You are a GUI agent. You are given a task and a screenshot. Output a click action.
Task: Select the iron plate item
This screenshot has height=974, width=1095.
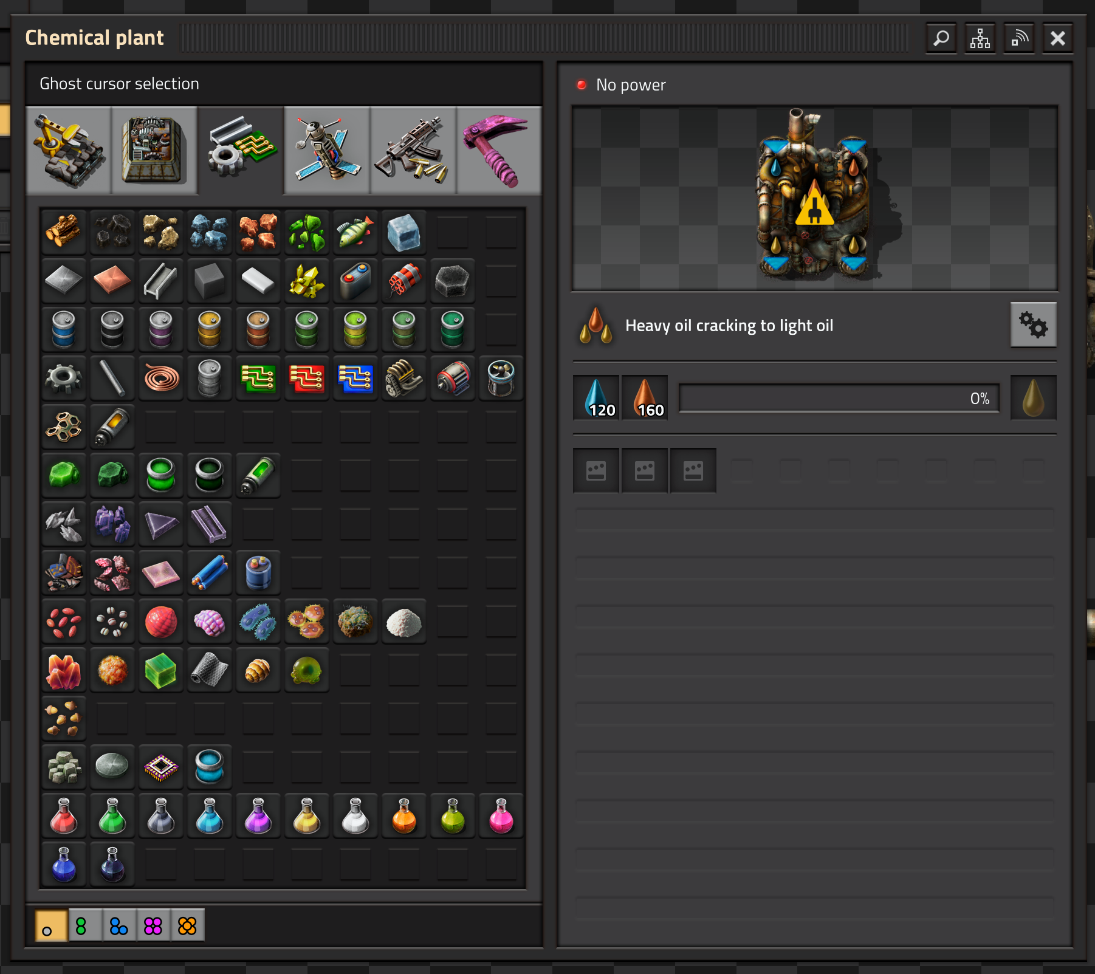(64, 281)
